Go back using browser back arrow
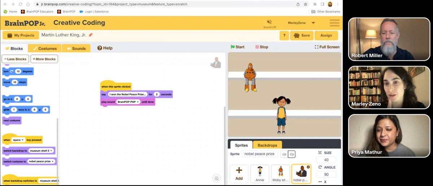 [x=5, y=4]
